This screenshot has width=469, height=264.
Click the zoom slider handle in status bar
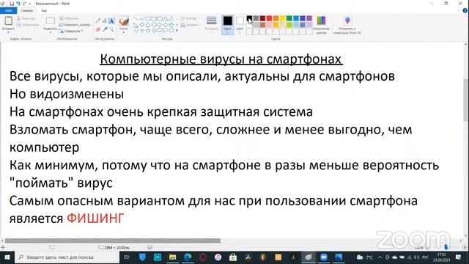pyautogui.click(x=446, y=248)
